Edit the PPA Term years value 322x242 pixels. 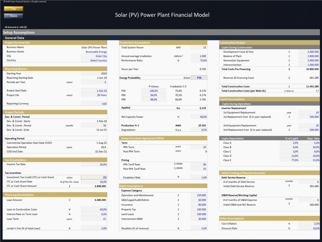(x=199, y=147)
